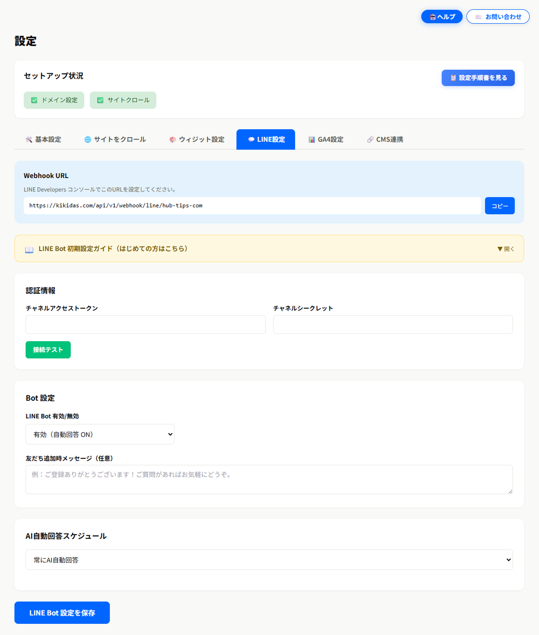
Task: Open the AI自動回答スケジュール dropdown
Action: coord(269,560)
